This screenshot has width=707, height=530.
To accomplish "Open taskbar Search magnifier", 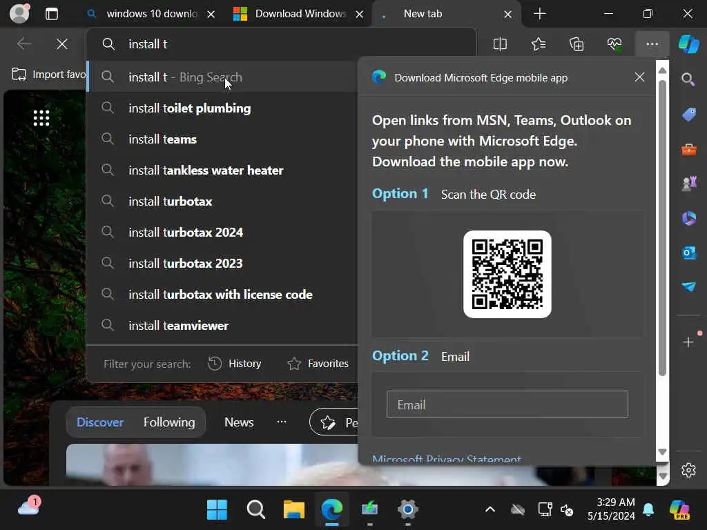I will [x=255, y=510].
